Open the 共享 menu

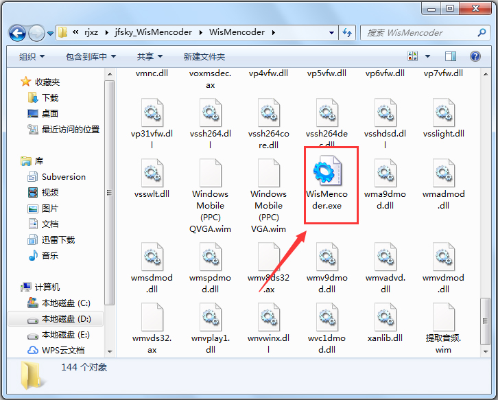(150, 56)
